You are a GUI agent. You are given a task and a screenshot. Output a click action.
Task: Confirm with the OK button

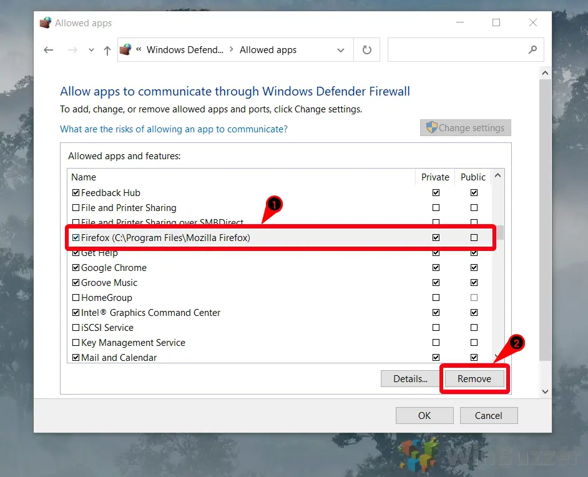[424, 415]
